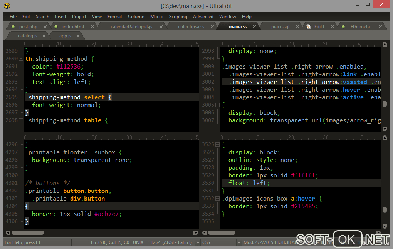The height and width of the screenshot is (249, 393).
Task: Click left arrow of bottom-right horizontal scrollbar
Action: coord(205,232)
